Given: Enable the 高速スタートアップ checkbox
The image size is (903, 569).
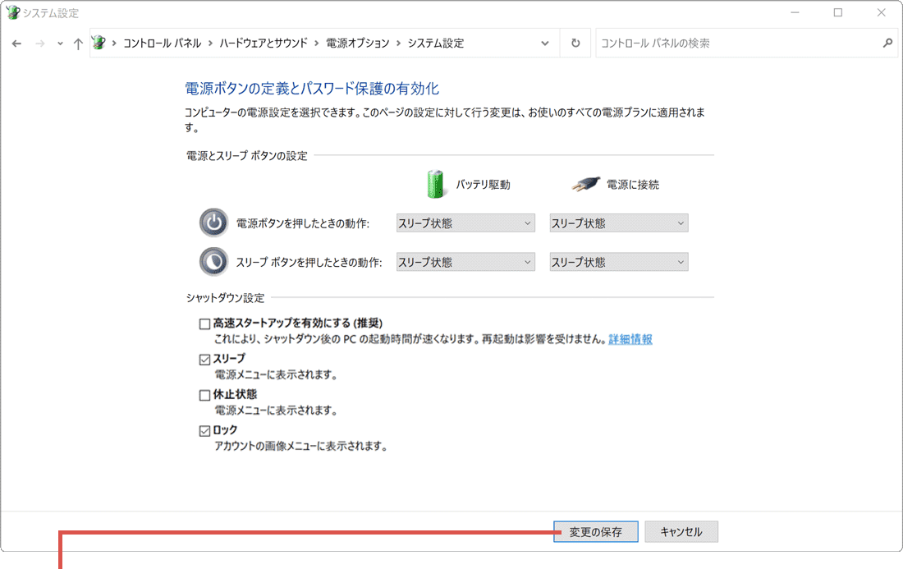Looking at the screenshot, I should click(205, 324).
